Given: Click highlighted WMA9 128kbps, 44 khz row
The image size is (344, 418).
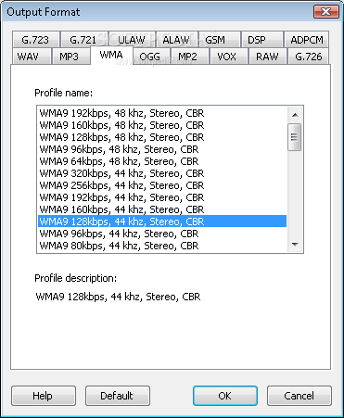Looking at the screenshot, I should point(162,222).
